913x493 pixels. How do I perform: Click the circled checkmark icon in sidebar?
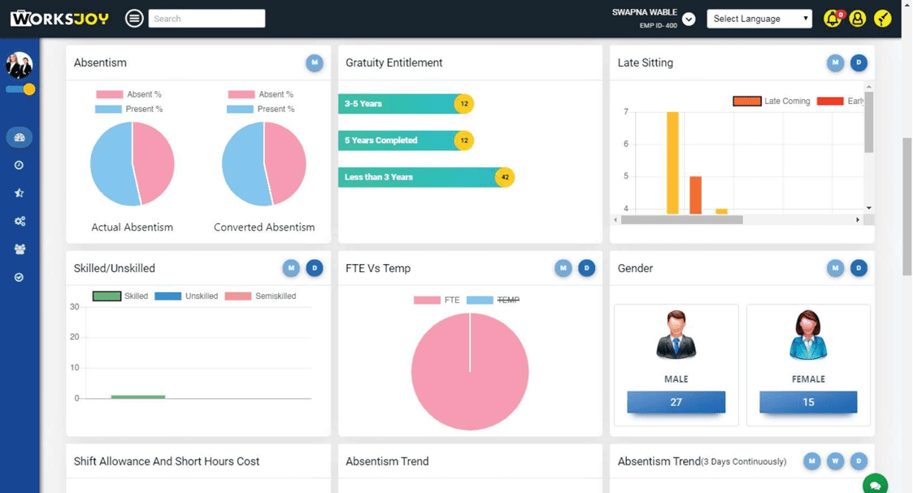point(19,277)
